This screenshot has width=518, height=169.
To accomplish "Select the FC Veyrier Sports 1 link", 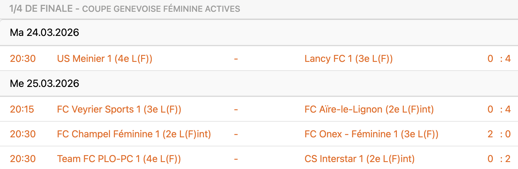I will click(x=119, y=109).
